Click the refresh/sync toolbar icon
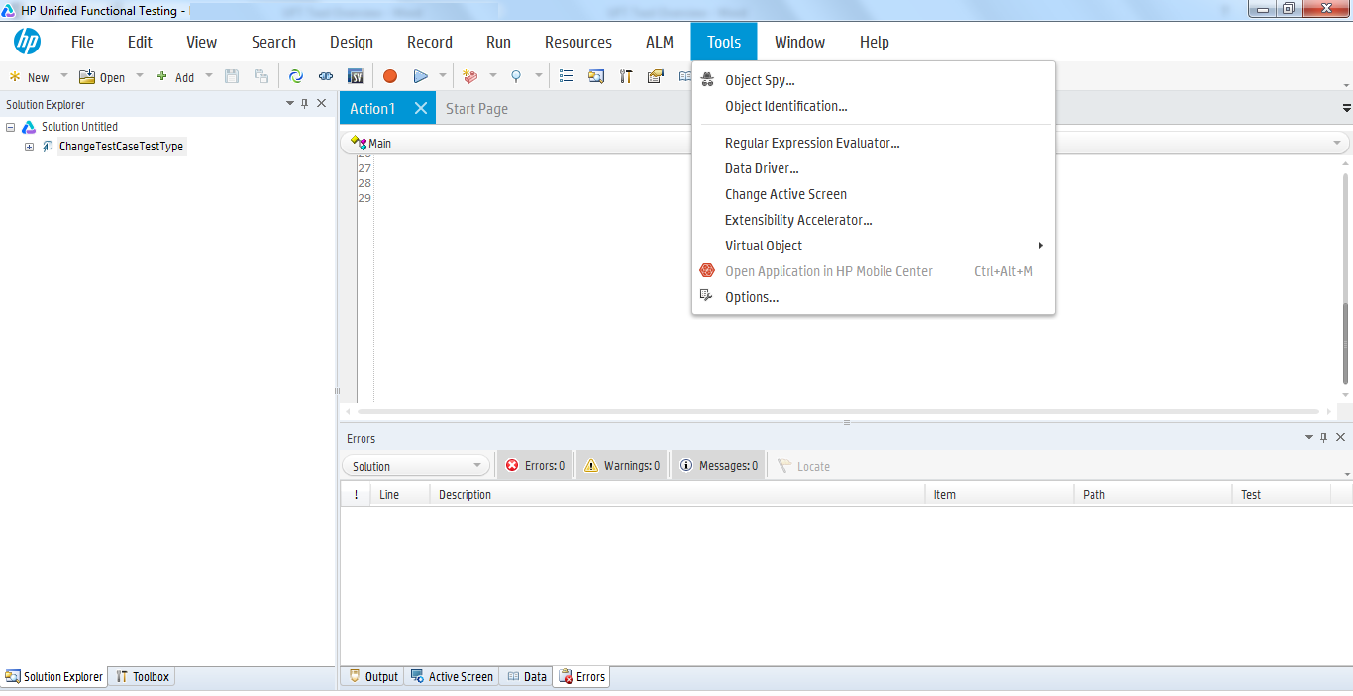 (x=296, y=75)
